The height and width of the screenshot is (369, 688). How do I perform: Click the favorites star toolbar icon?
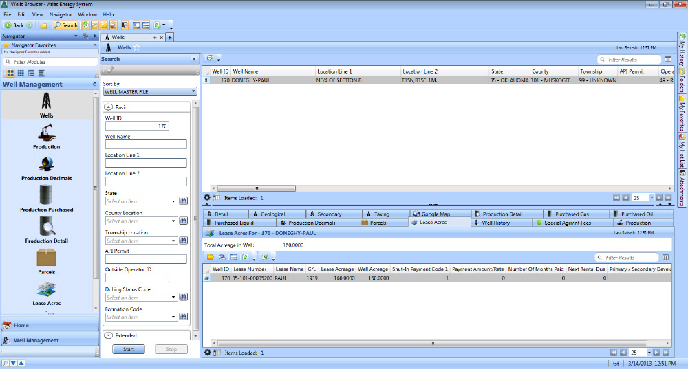[x=104, y=25]
